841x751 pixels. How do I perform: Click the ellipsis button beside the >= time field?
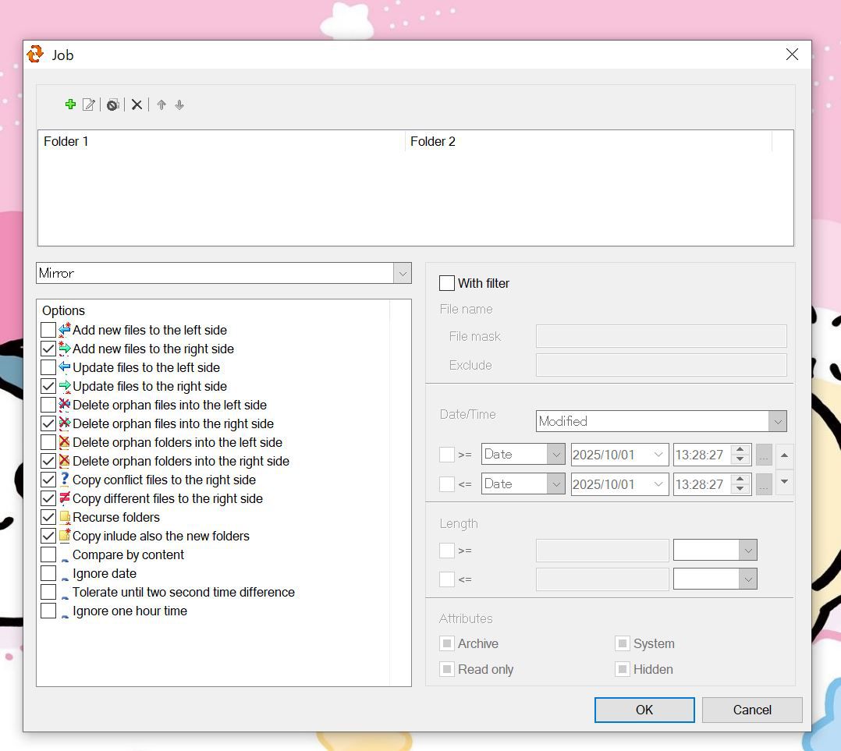click(x=764, y=455)
